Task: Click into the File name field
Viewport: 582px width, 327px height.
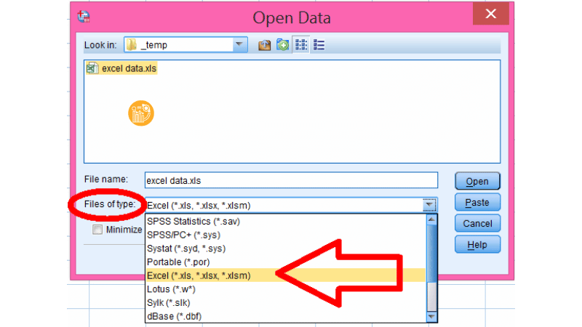Action: pos(291,180)
